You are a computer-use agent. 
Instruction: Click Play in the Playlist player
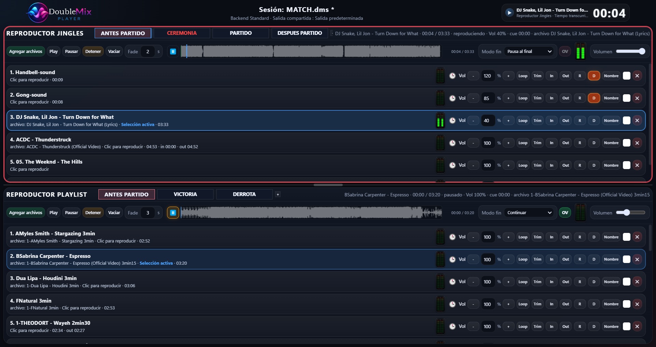click(54, 213)
